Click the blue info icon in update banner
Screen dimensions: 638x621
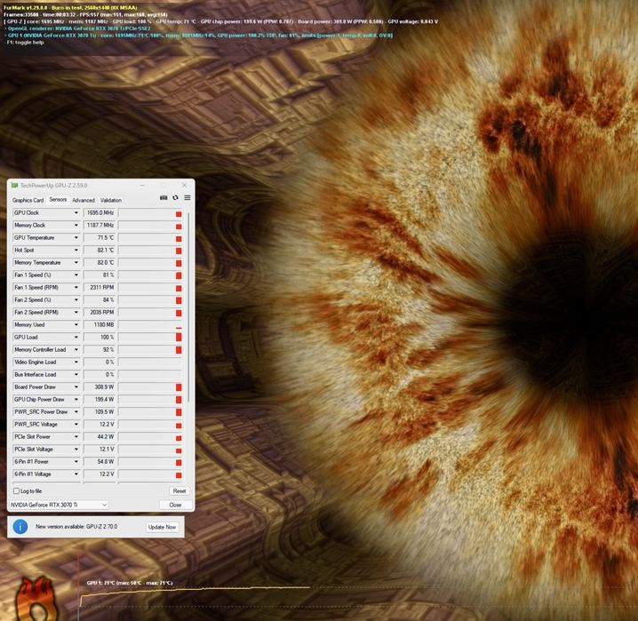[x=20, y=527]
